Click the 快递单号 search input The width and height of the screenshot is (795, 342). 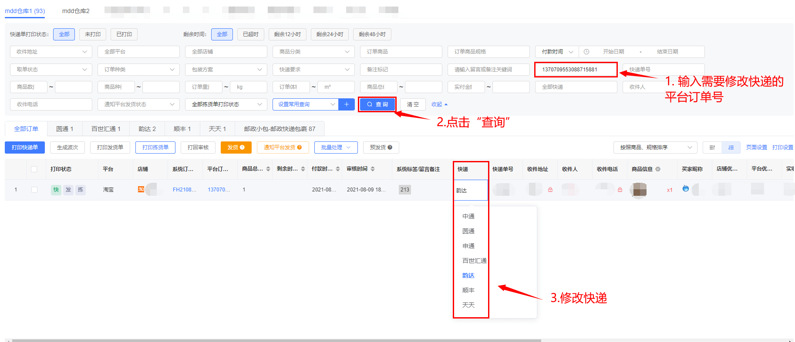[x=663, y=70]
